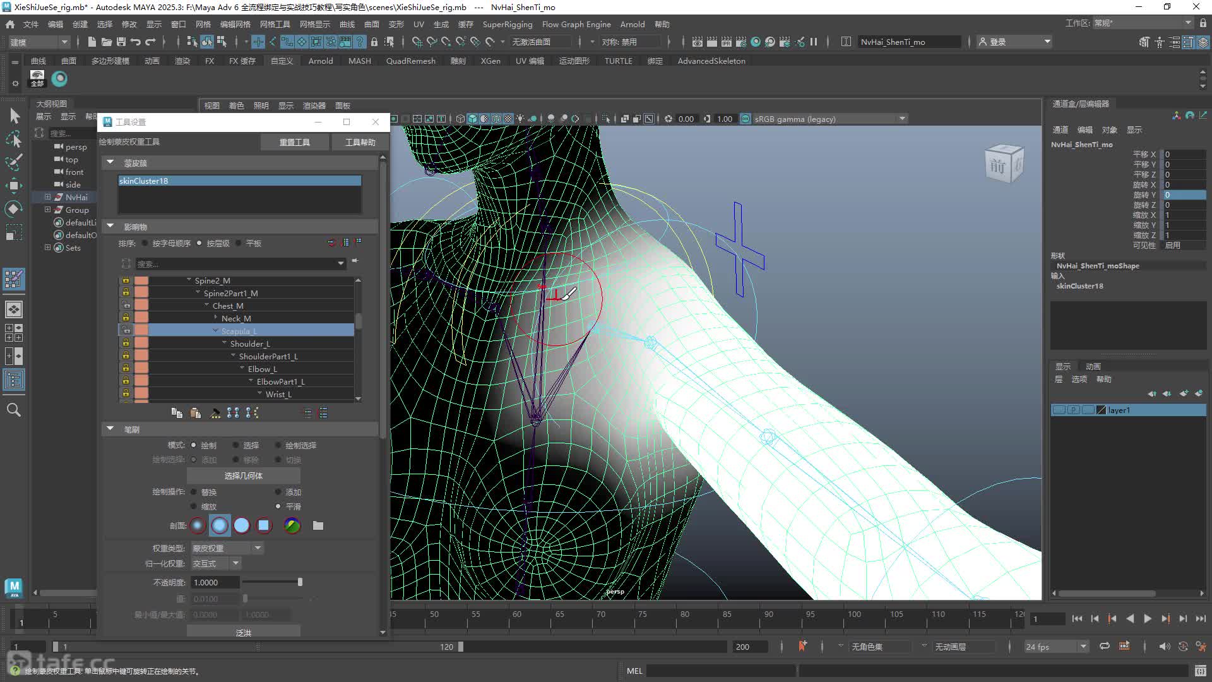Click the copy weights icon below influences
This screenshot has width=1212, height=682.
tap(177, 413)
